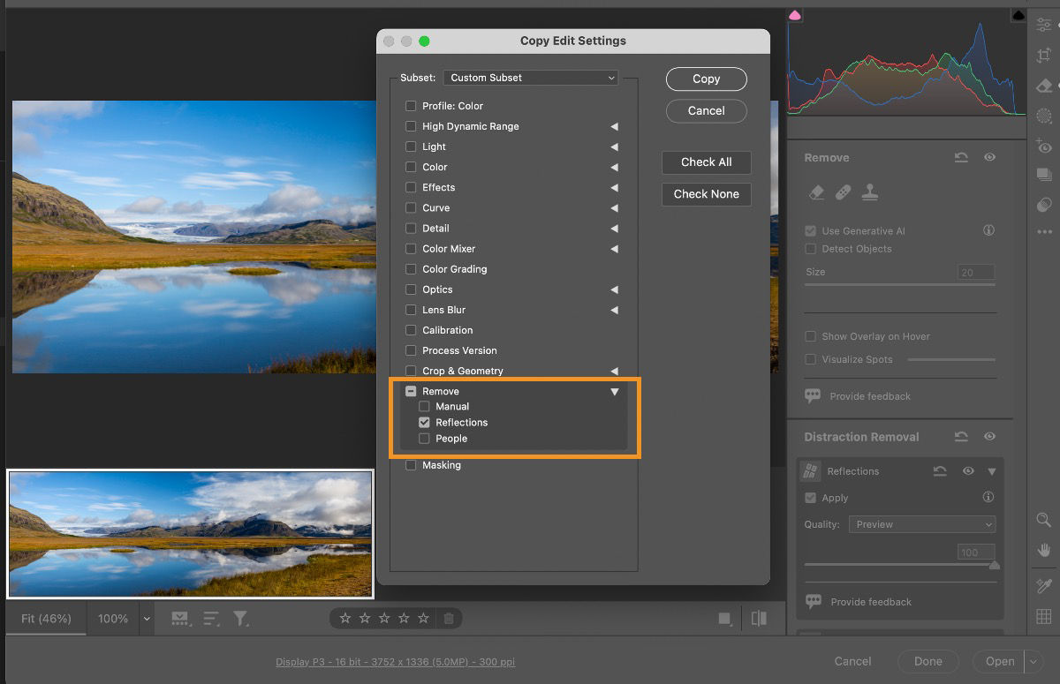
Task: Uncheck Reflections in the Copy Edit Settings list
Action: click(425, 422)
